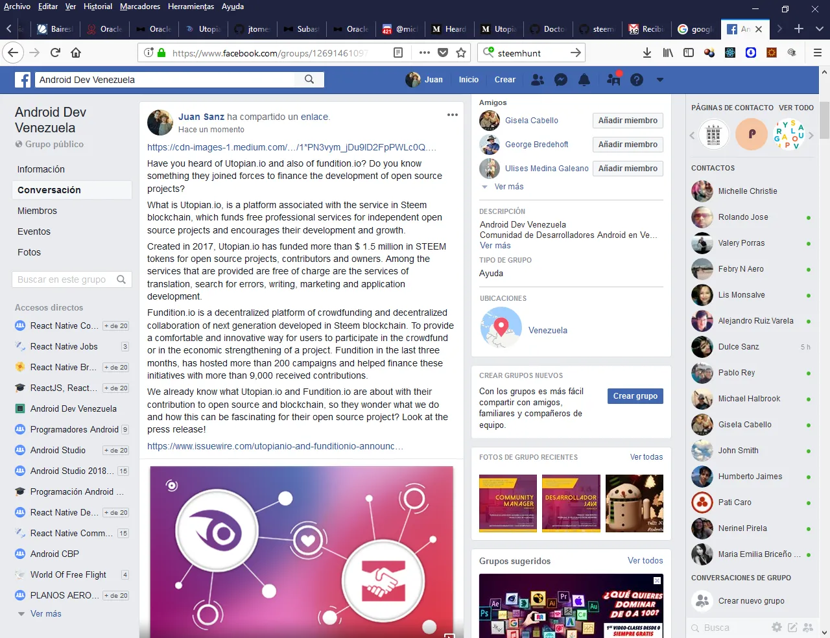The image size is (830, 638).
Task: Toggle reader view icon in address bar
Action: (398, 53)
